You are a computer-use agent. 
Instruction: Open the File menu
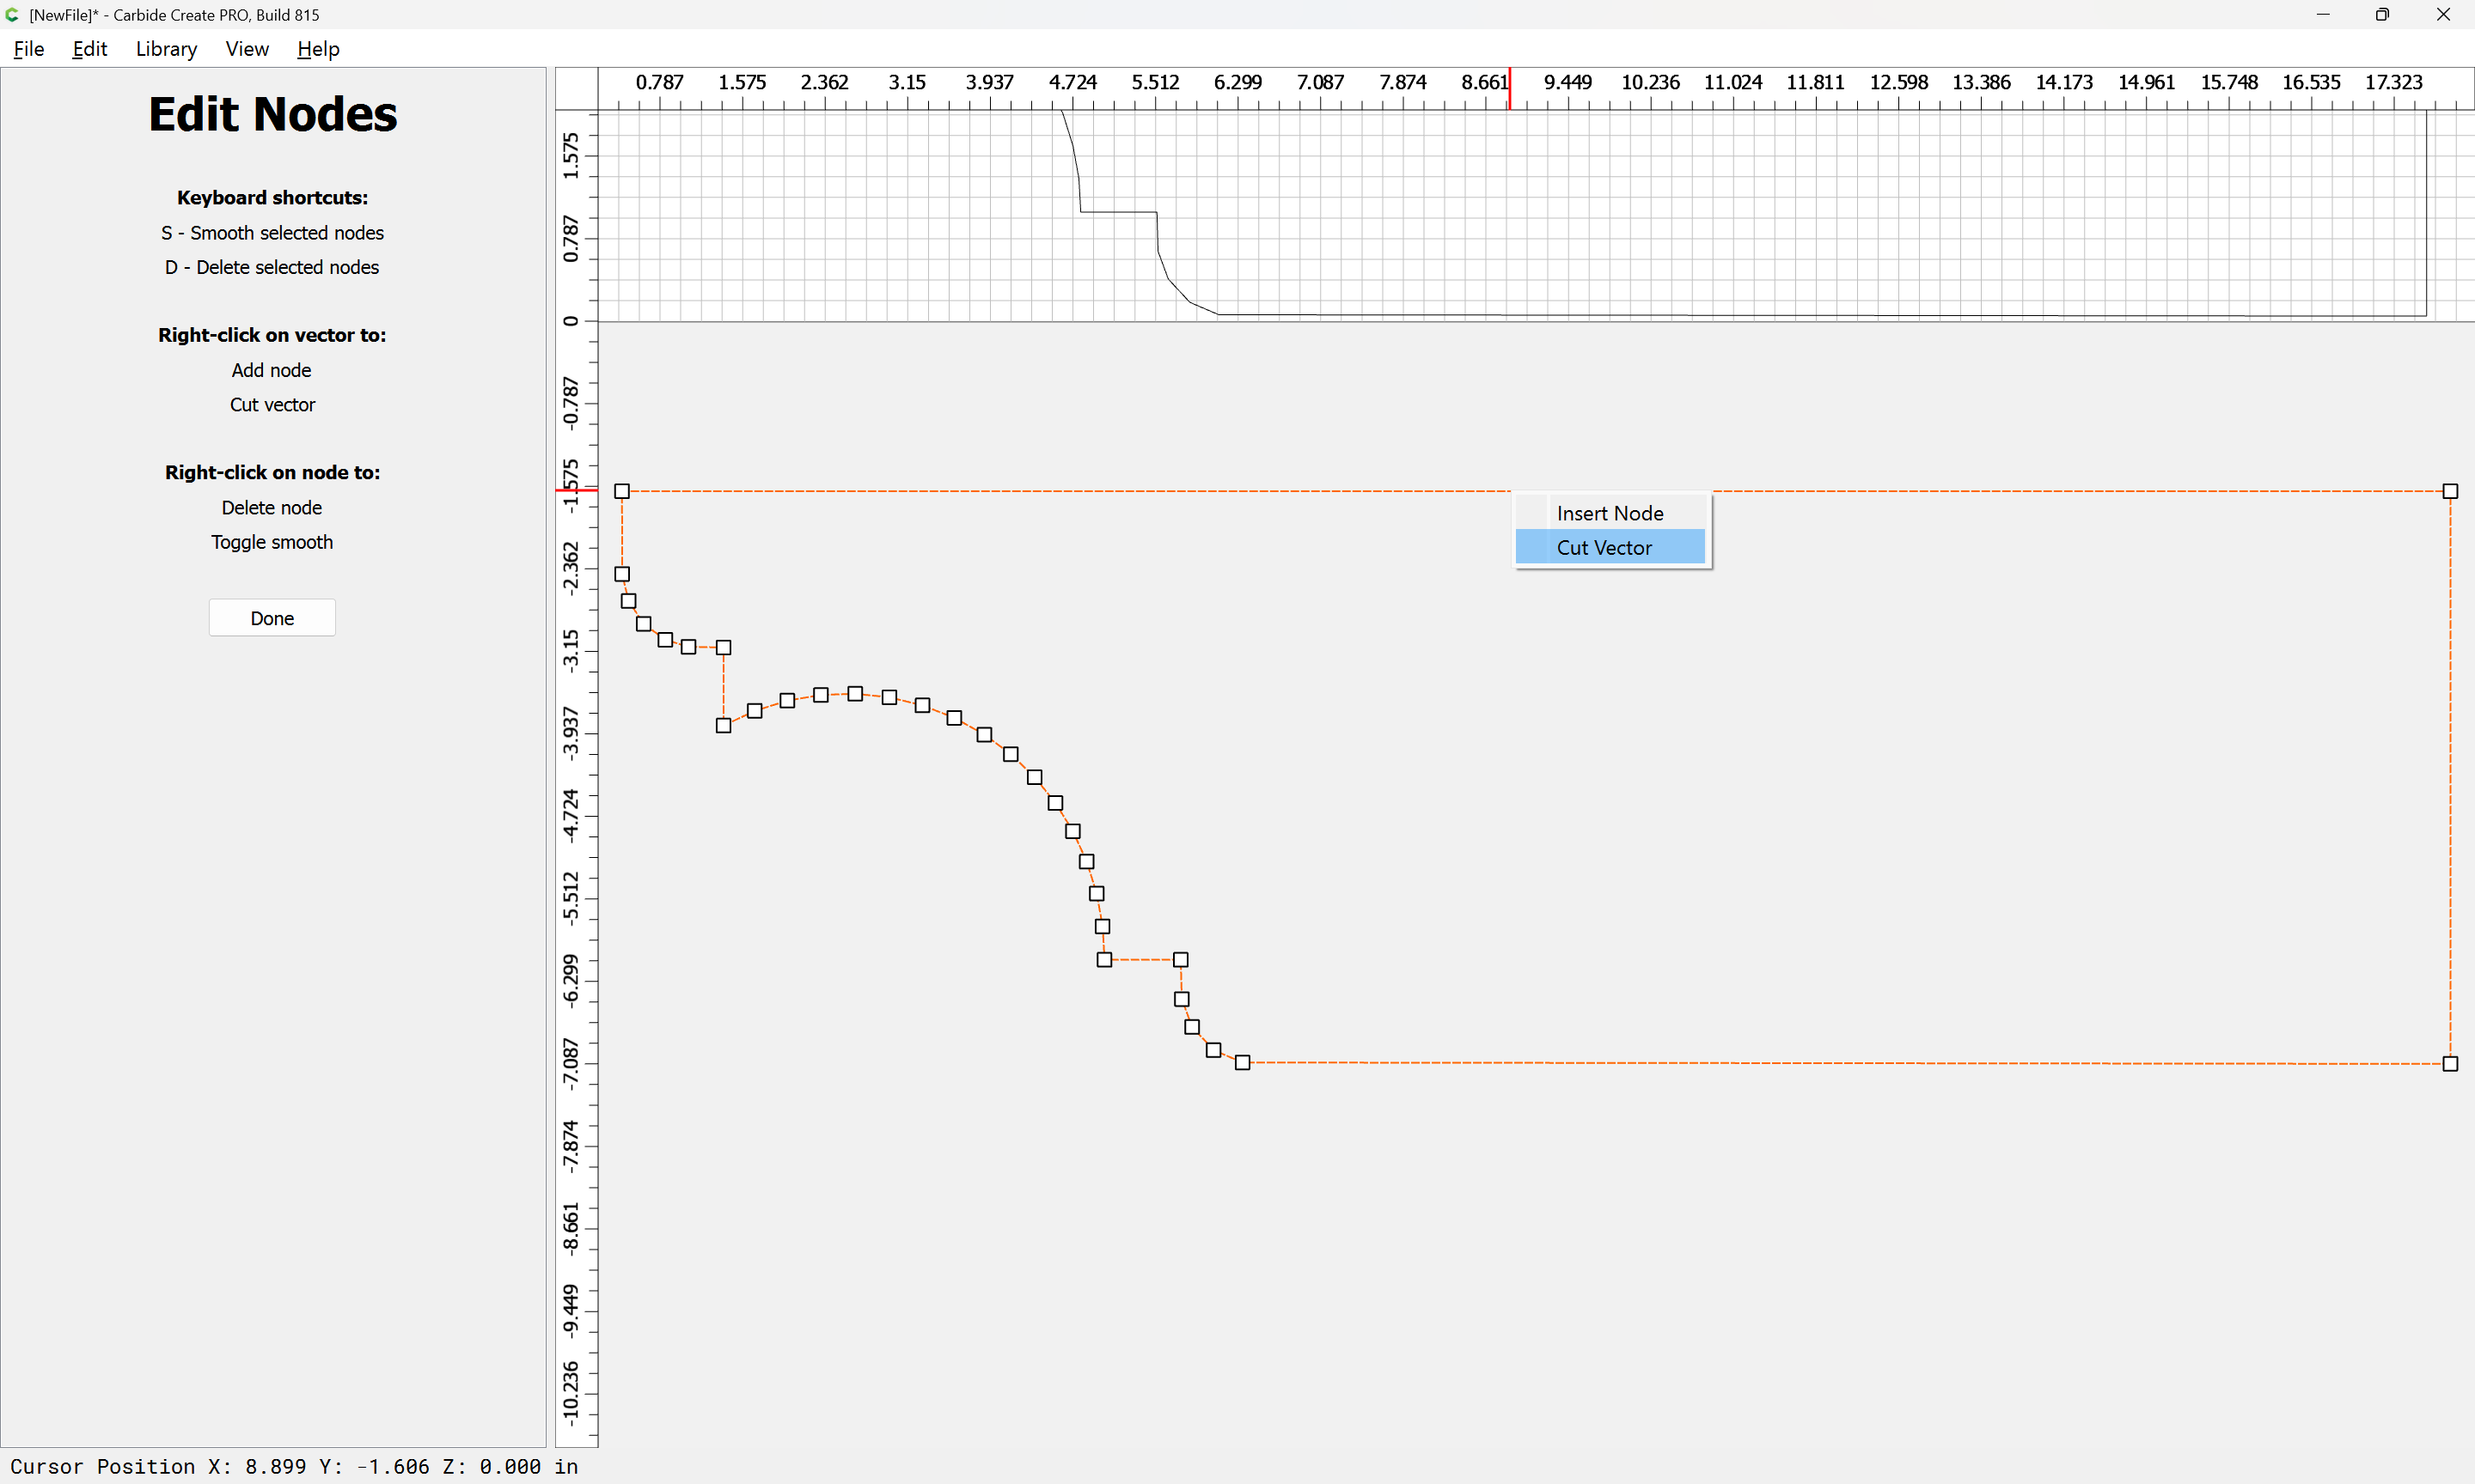pos(28,49)
